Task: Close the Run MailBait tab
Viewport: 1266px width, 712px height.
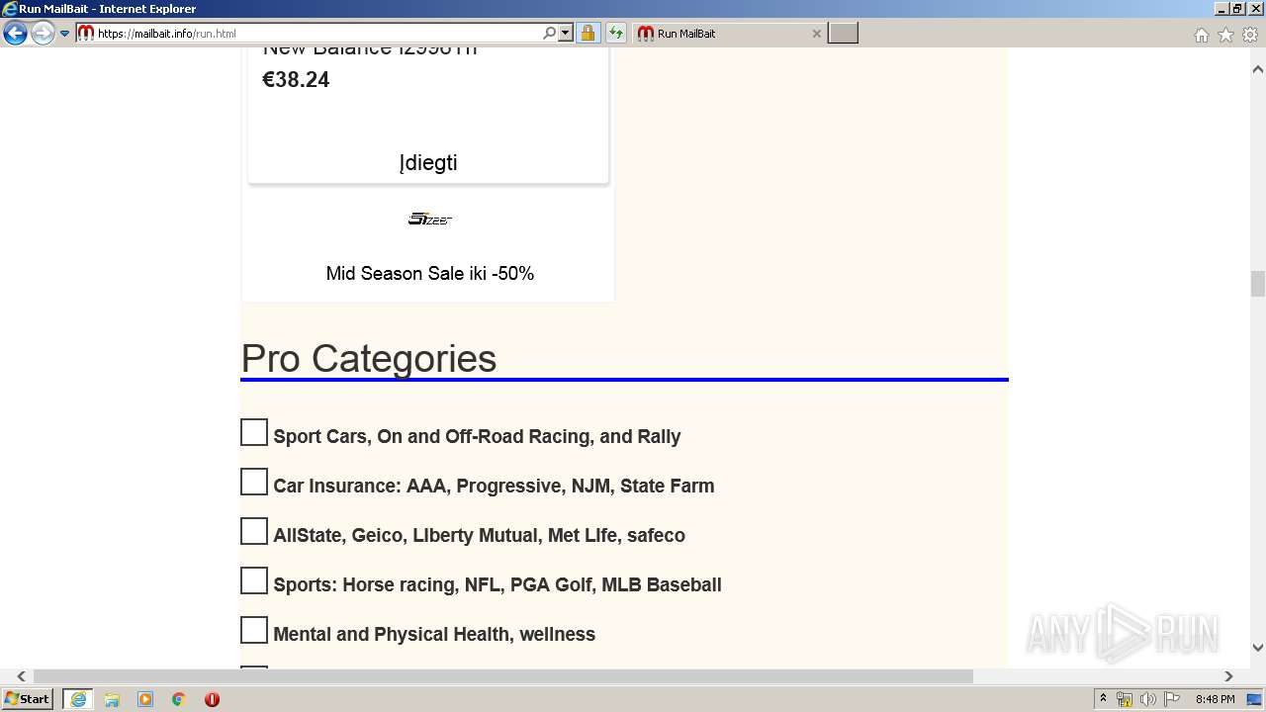Action: 816,34
